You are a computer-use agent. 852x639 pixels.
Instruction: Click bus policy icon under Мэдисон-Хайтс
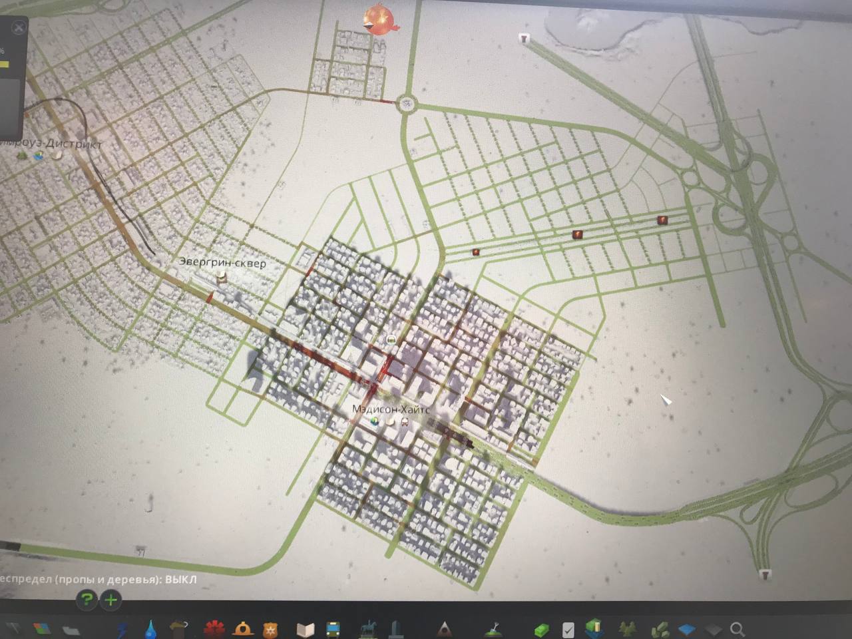pos(405,421)
